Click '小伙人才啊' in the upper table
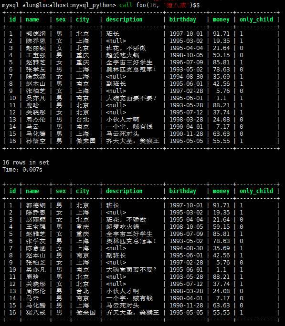Image resolution: width=285 pixels, height=326 pixels. [x=123, y=120]
